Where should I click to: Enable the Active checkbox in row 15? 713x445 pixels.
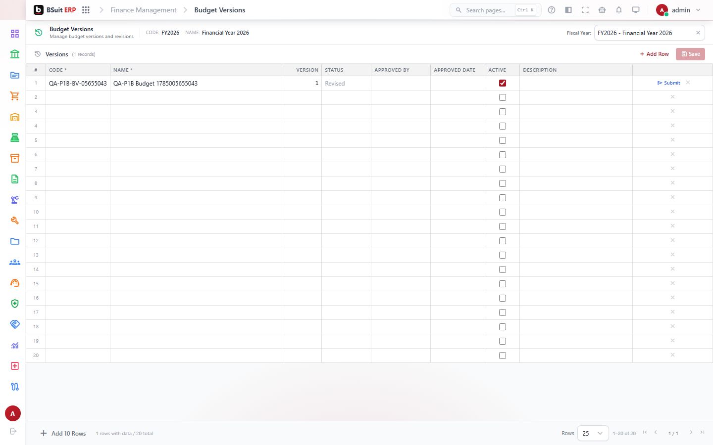point(503,284)
